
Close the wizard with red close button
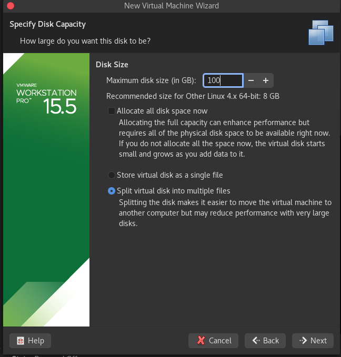click(x=11, y=6)
